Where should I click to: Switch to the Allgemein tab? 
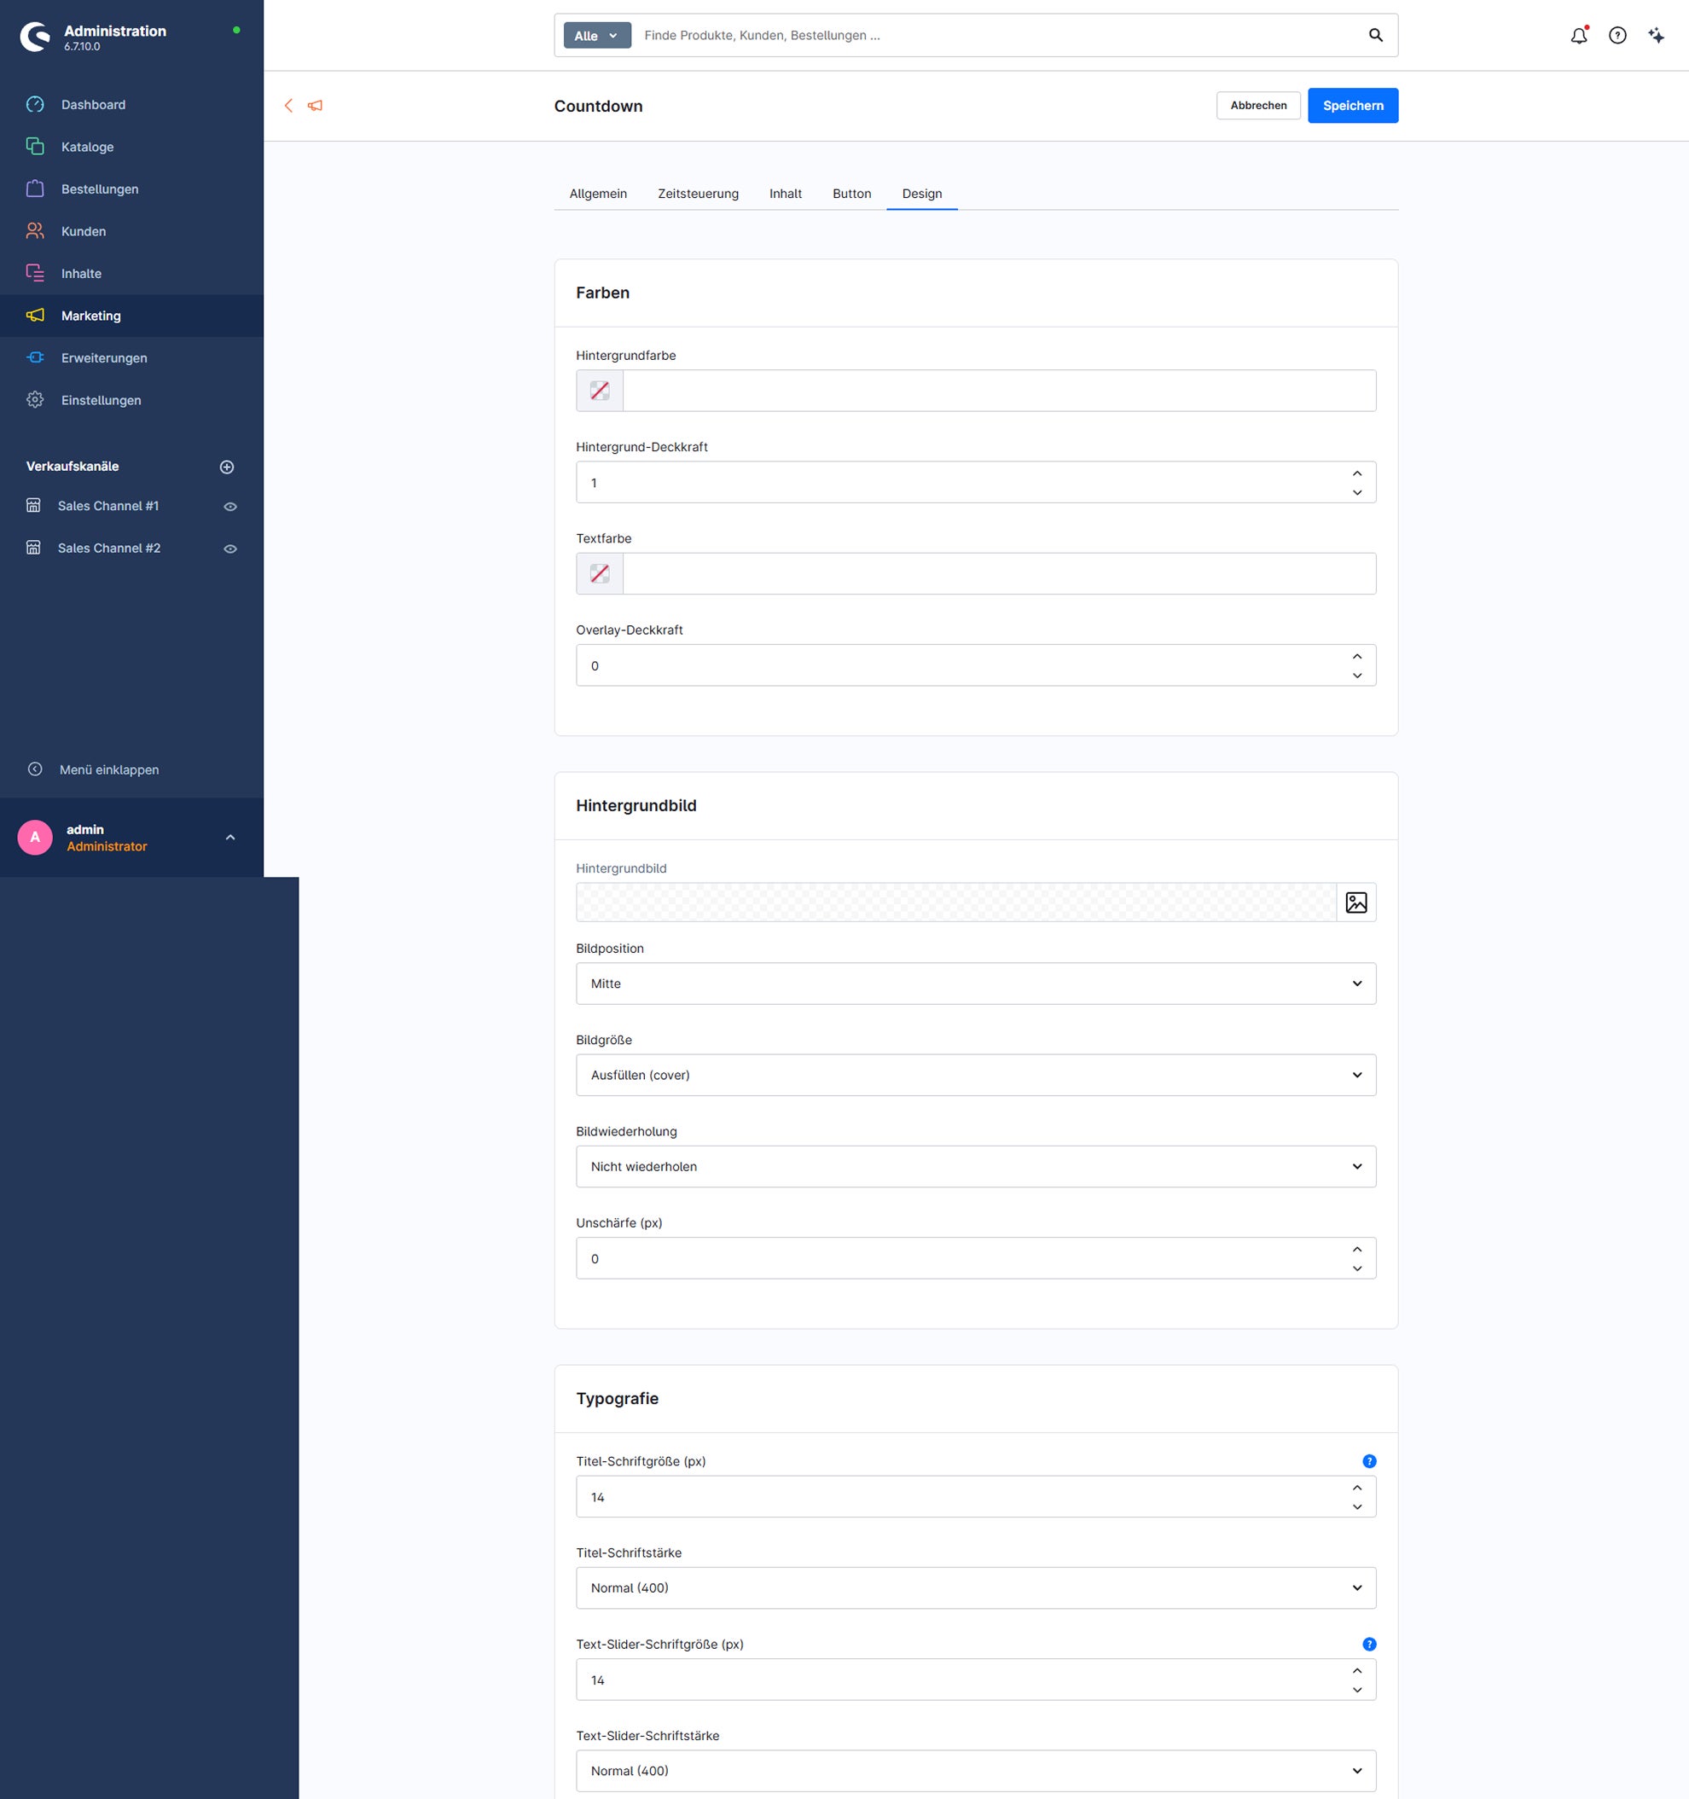tap(597, 194)
